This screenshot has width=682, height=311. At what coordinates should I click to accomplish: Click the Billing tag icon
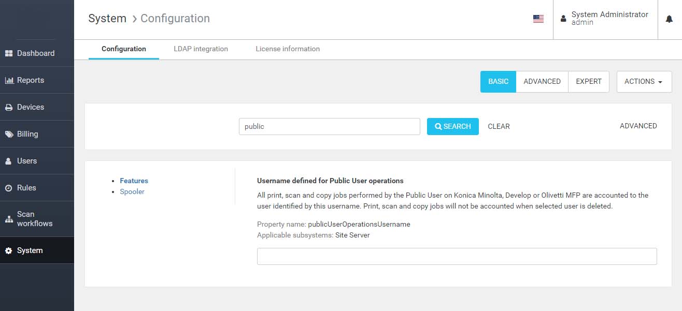click(9, 134)
